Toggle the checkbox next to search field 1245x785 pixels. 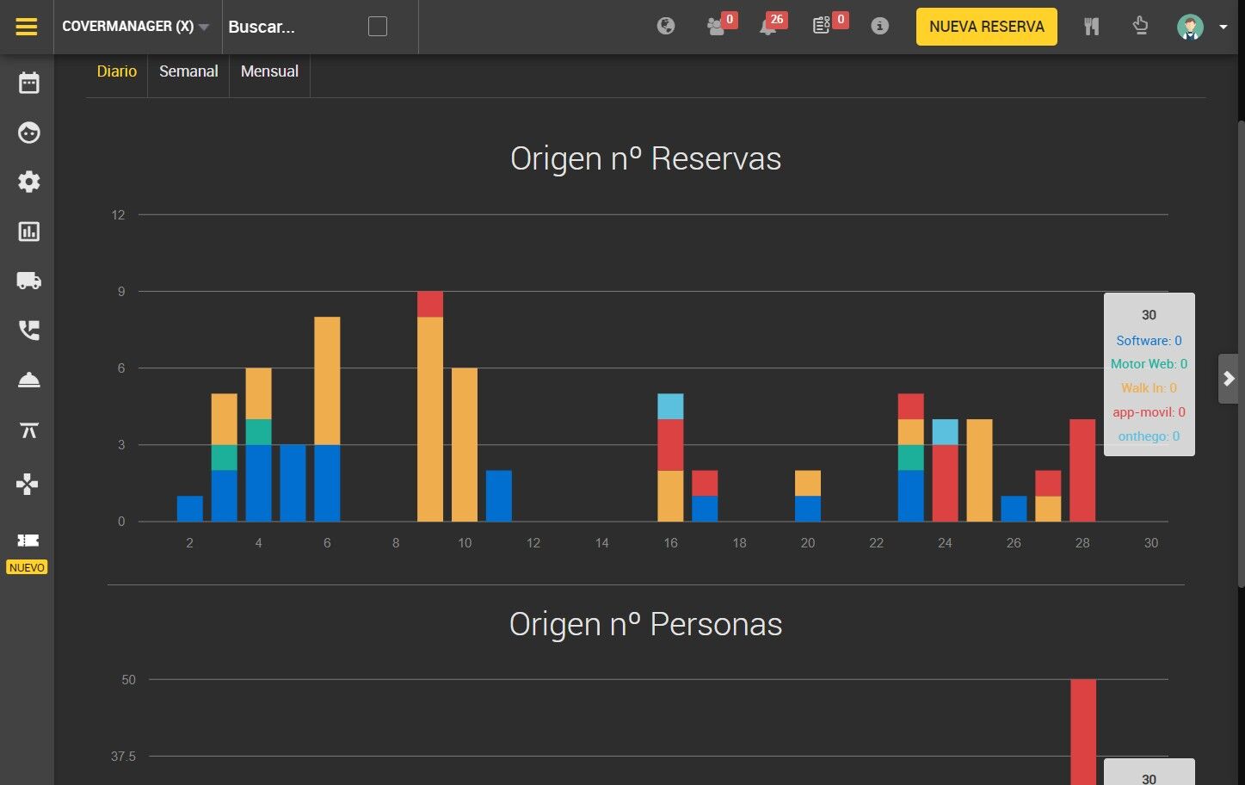(x=378, y=27)
